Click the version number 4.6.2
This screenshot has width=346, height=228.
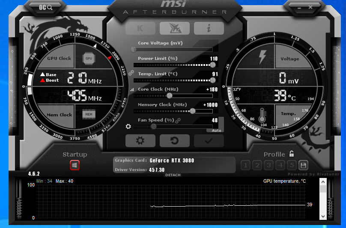point(34,174)
